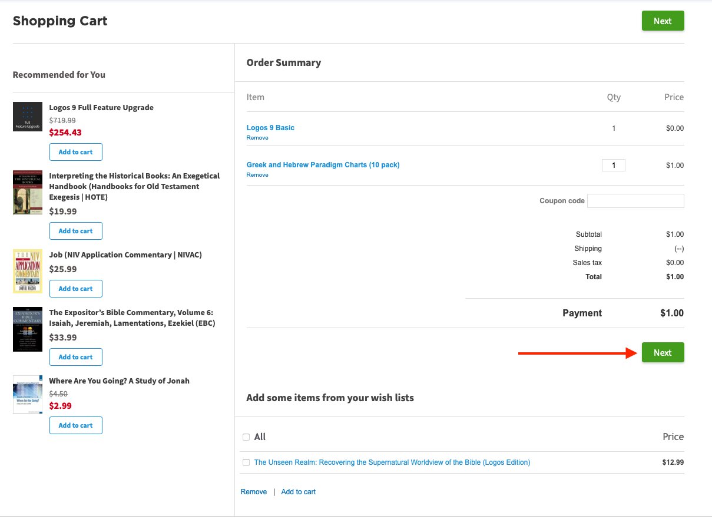Open Greek and Hebrew Paradigm Charts link
This screenshot has width=712, height=519.
click(x=323, y=165)
